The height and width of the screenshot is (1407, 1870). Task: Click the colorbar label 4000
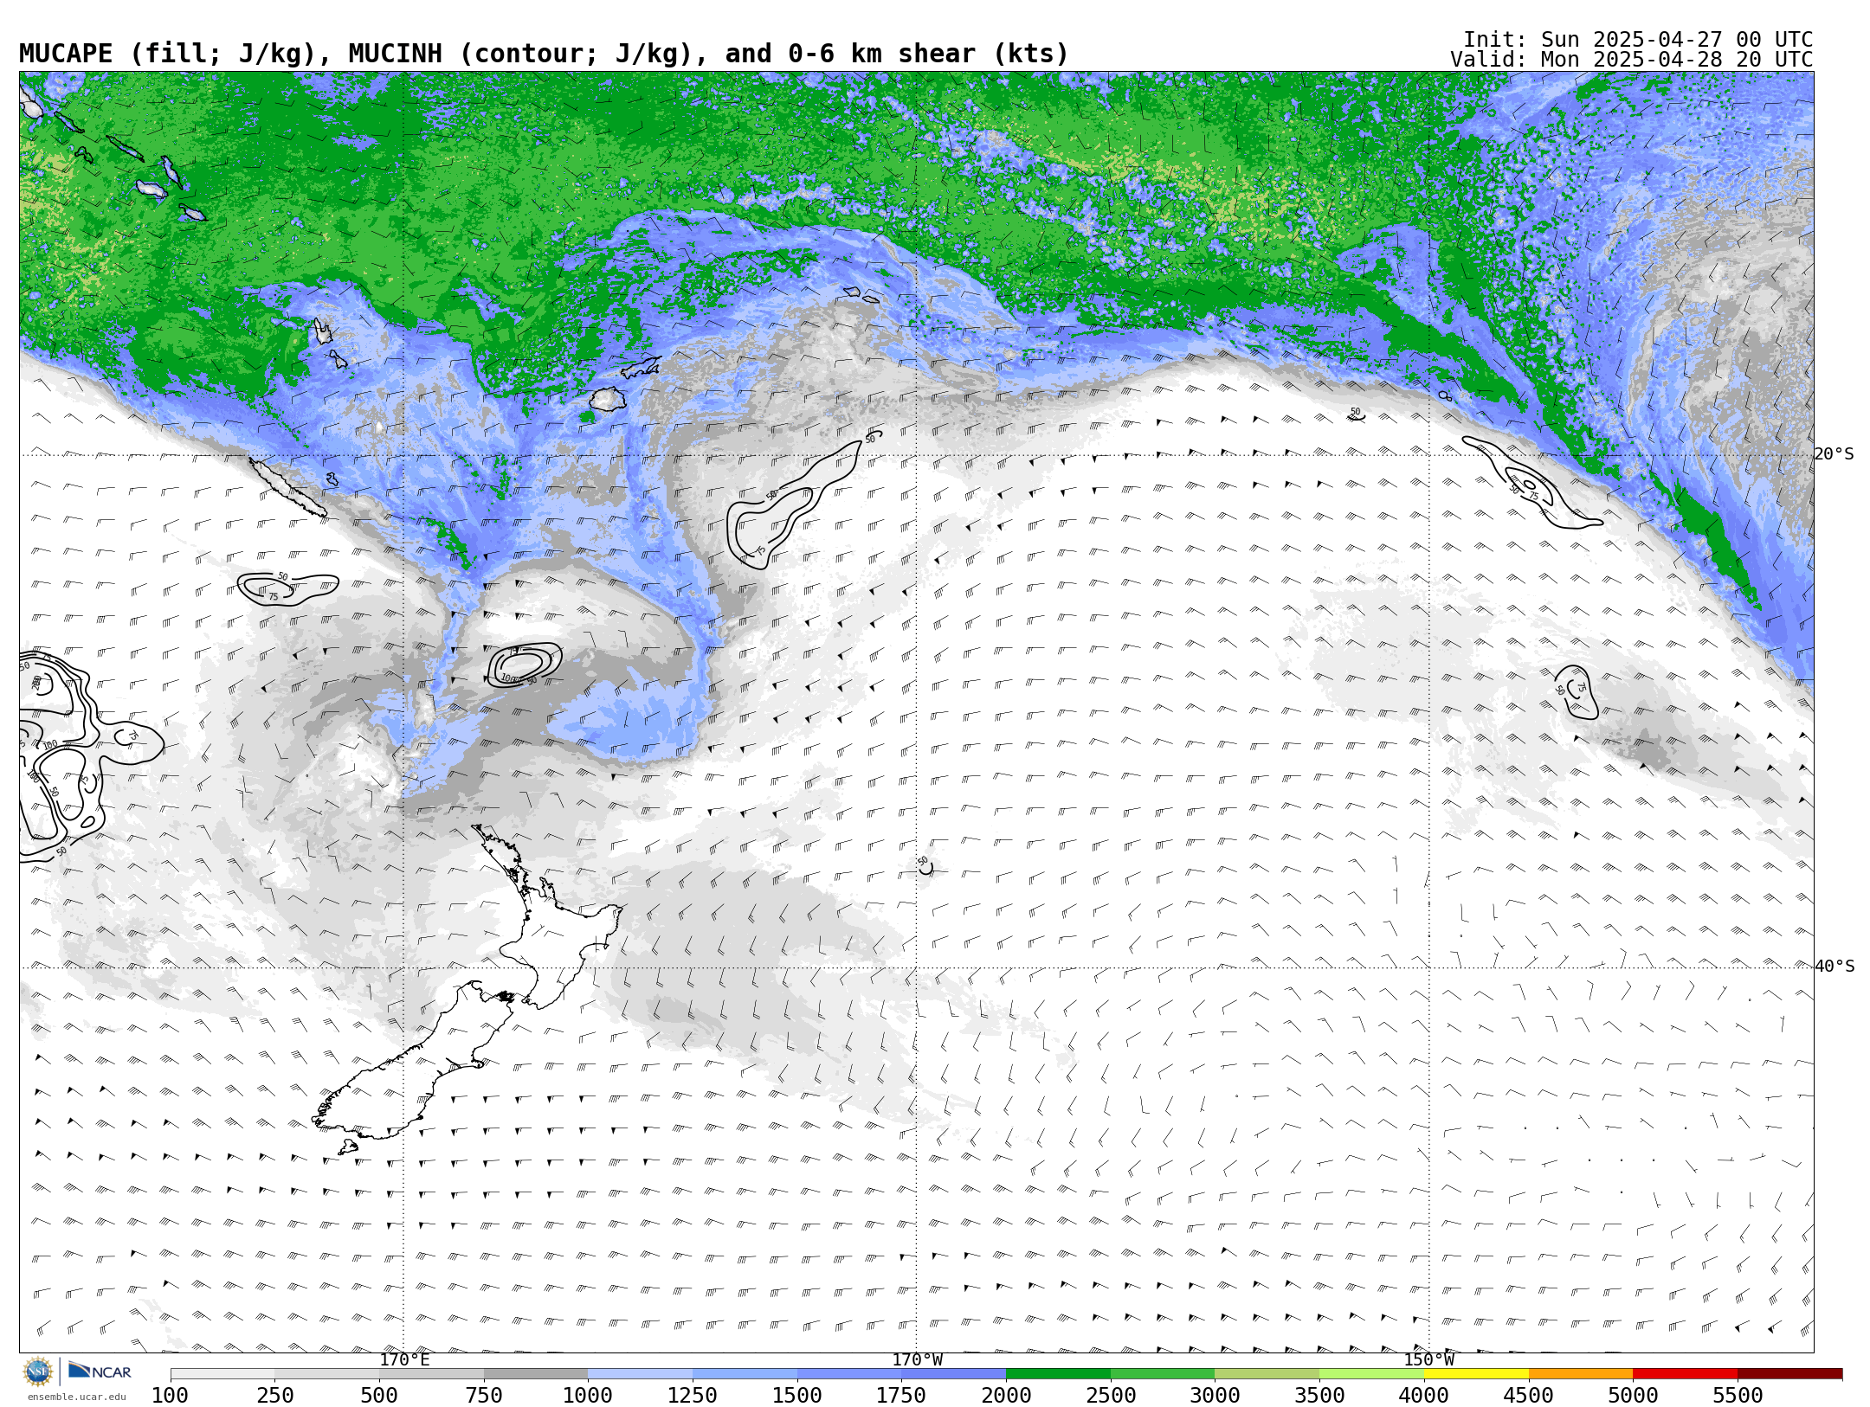pos(1424,1396)
